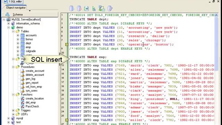Click the green demo database icon

pyautogui.click(x=13, y=27)
